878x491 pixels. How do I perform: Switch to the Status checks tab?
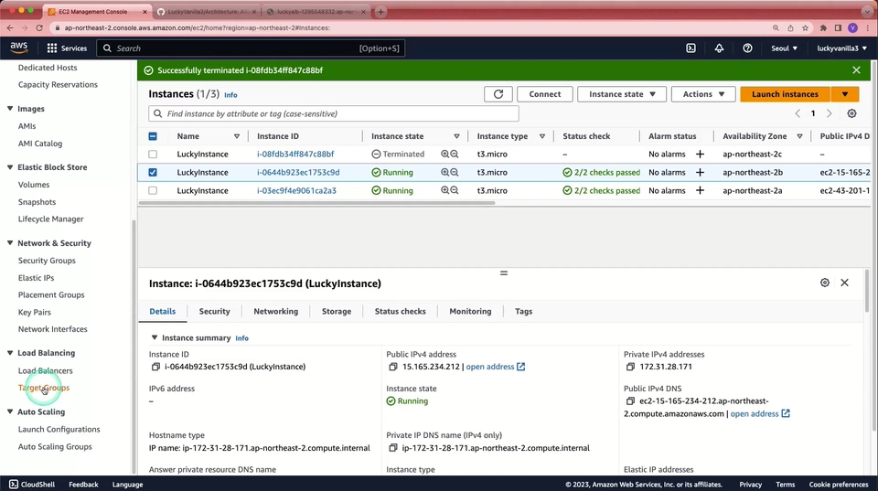click(x=401, y=311)
